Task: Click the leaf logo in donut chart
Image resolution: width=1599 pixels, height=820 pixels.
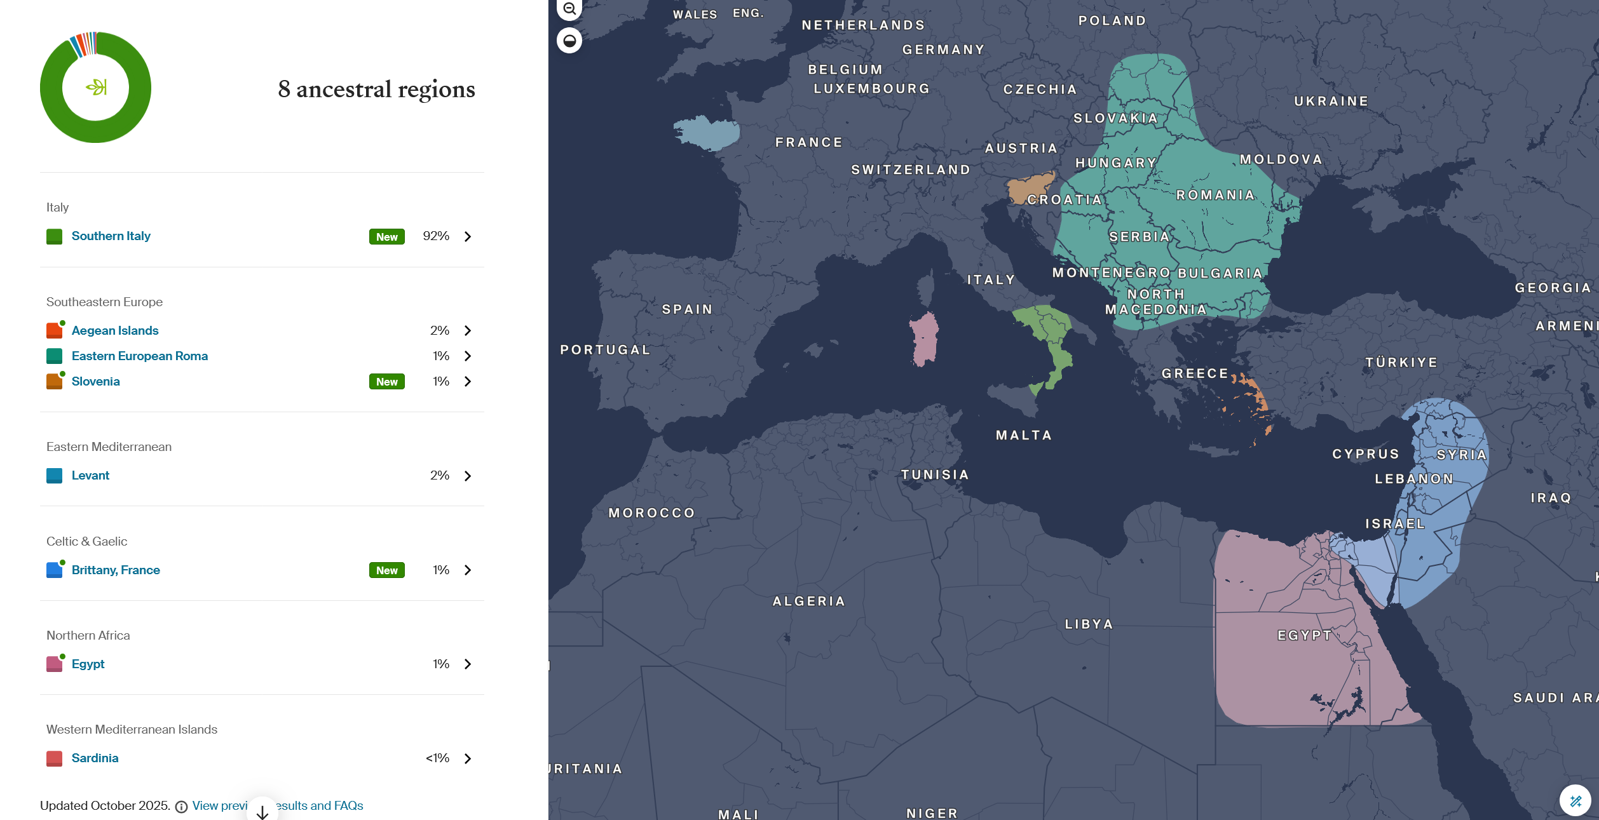Action: click(96, 87)
